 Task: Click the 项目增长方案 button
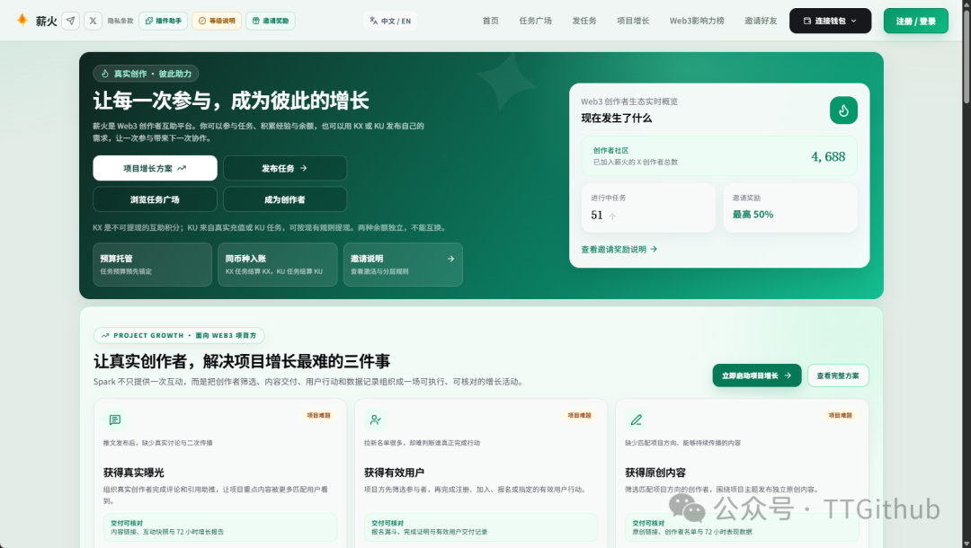[x=155, y=168]
